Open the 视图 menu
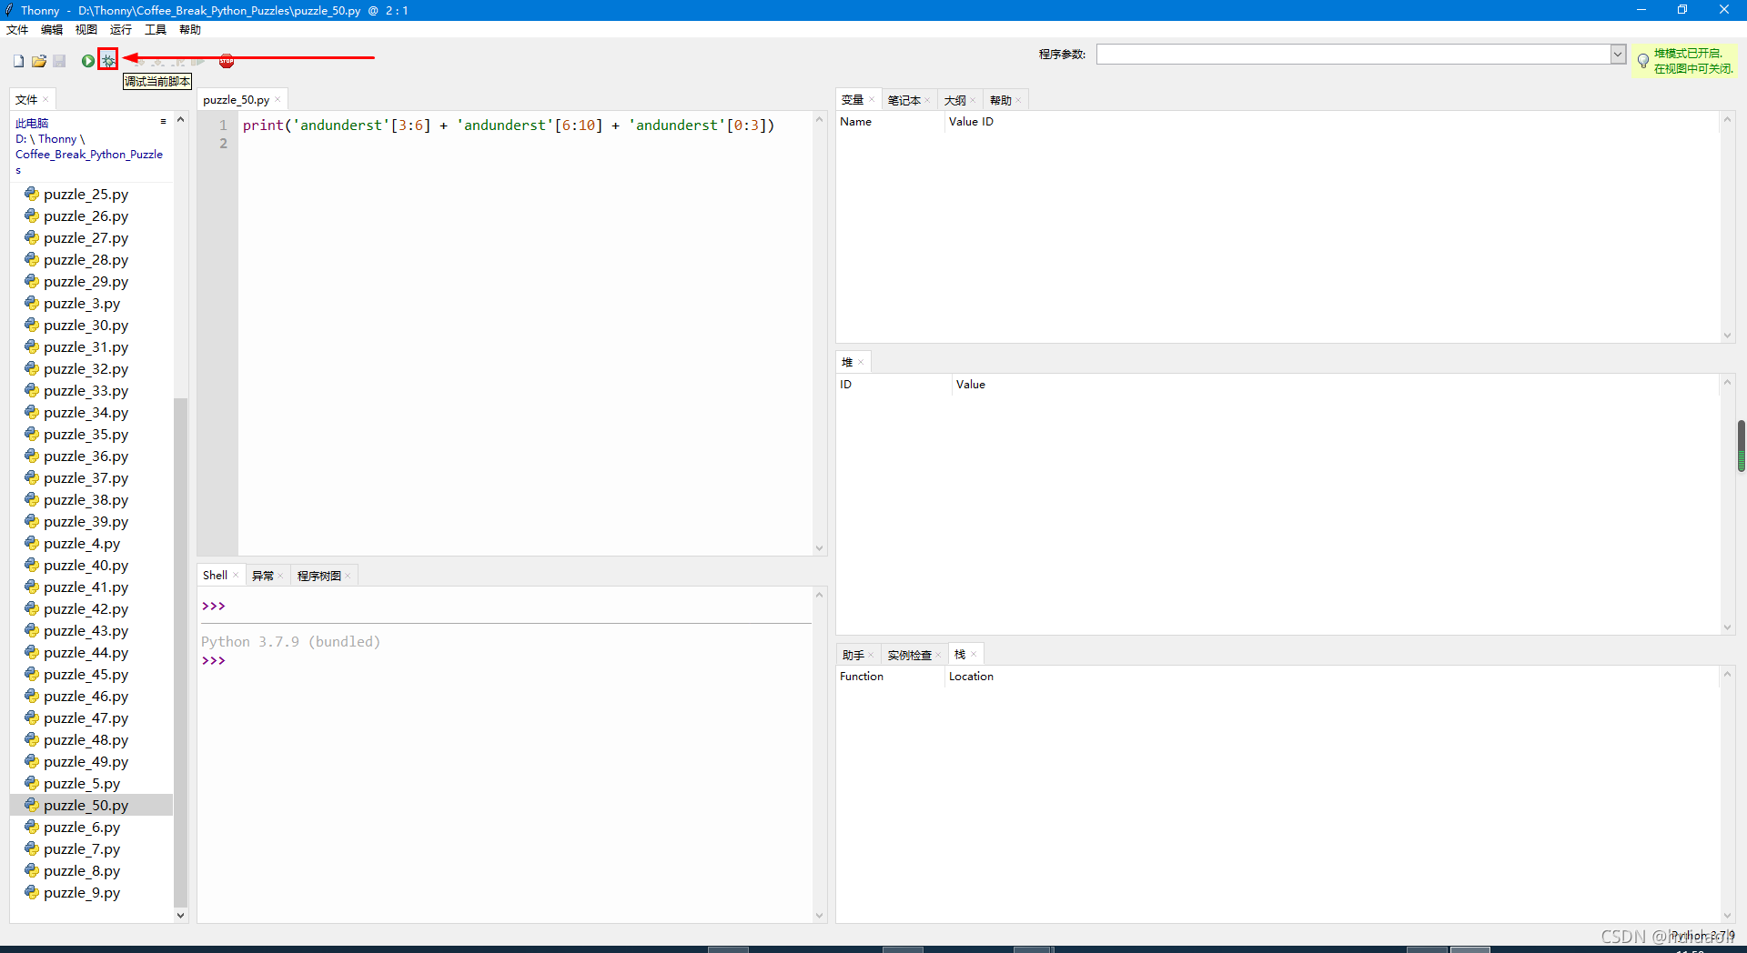 coord(86,29)
